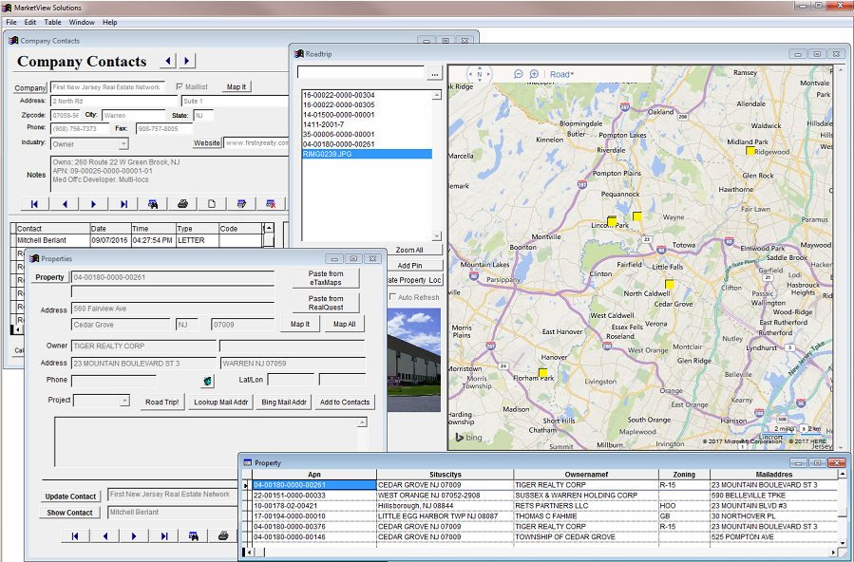Image resolution: width=854 pixels, height=562 pixels.
Task: Pan the map south with the compass arrow
Action: tap(480, 80)
